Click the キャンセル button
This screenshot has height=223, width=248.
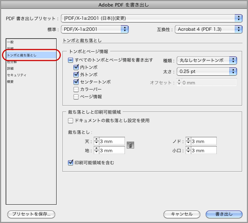pyautogui.click(x=182, y=214)
